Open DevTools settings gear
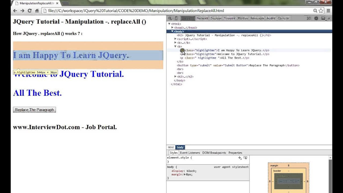Viewport: 343px width, 193px height. (x=316, y=18)
